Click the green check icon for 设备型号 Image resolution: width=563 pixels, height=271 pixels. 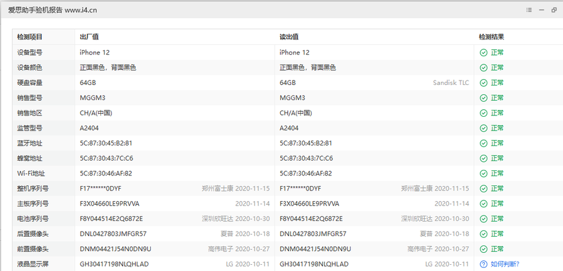tap(484, 52)
